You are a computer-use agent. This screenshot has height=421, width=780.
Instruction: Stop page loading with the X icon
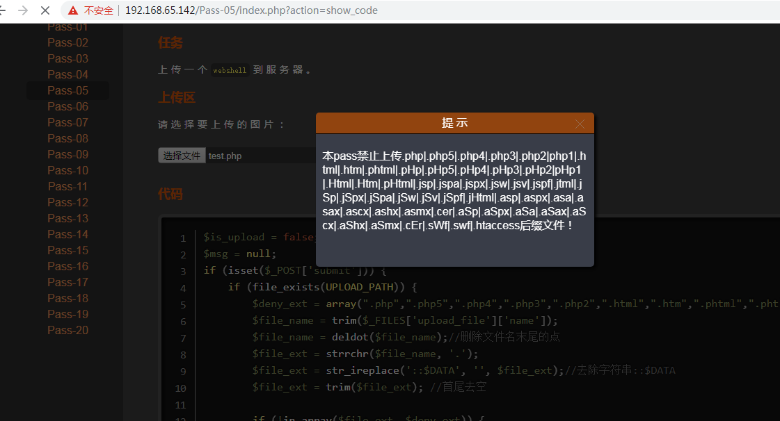pos(45,10)
